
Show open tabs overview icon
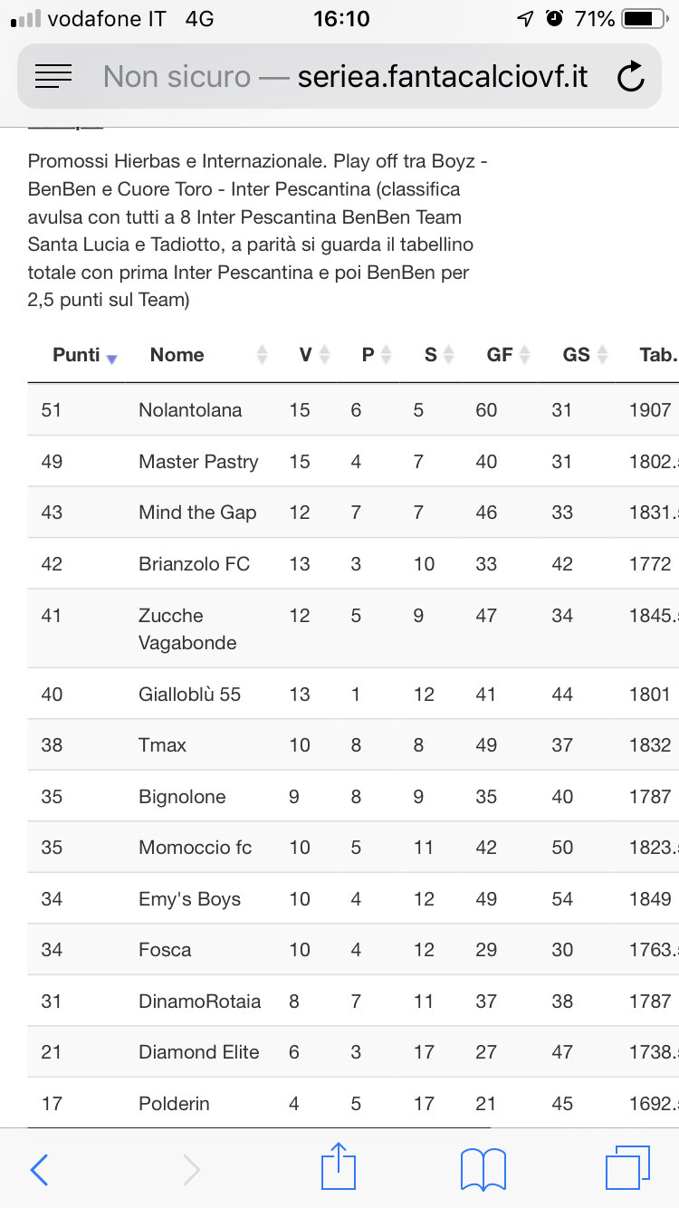pos(627,1168)
